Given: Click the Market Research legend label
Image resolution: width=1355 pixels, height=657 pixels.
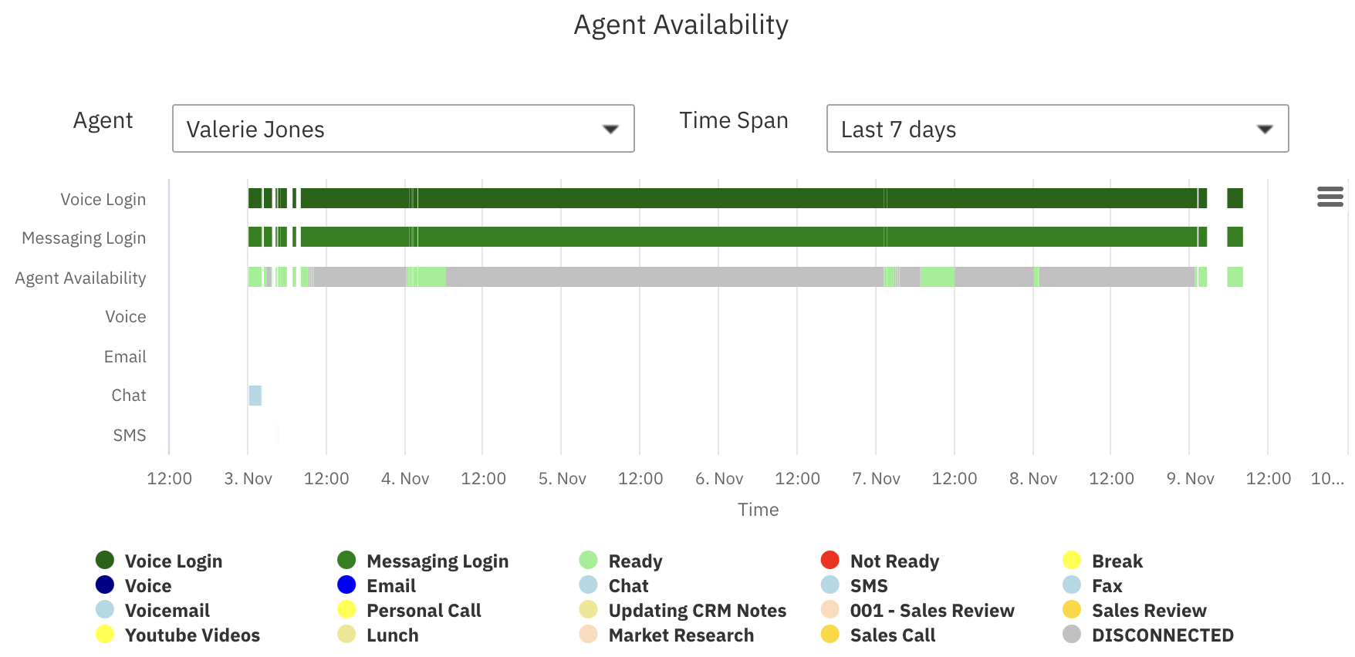Looking at the screenshot, I should 681,635.
